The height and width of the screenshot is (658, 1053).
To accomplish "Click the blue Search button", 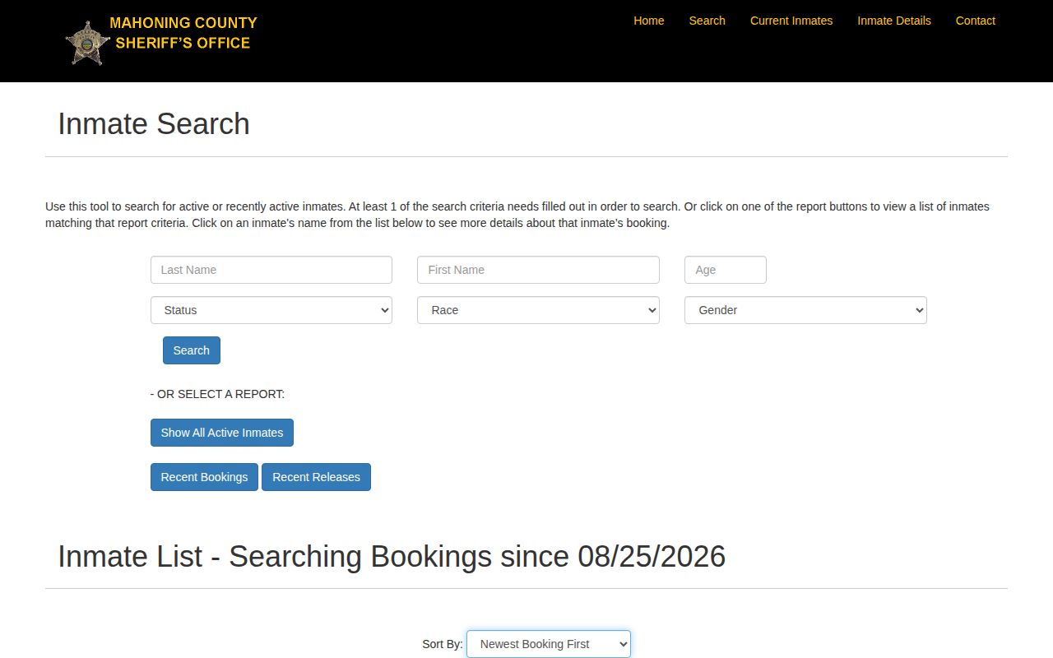I will (192, 350).
